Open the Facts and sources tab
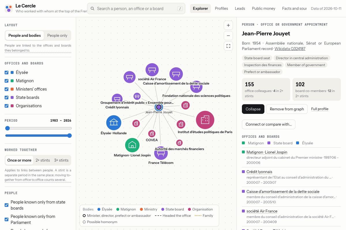This screenshot has width=346, height=230. (x=294, y=8)
